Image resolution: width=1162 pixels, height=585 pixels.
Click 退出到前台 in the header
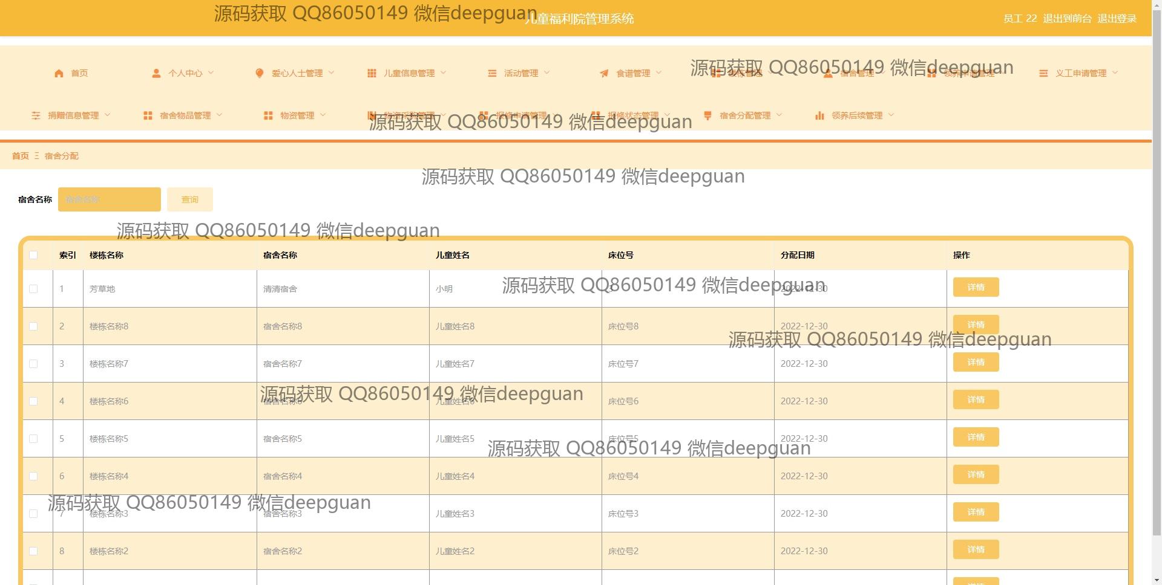1067,19
